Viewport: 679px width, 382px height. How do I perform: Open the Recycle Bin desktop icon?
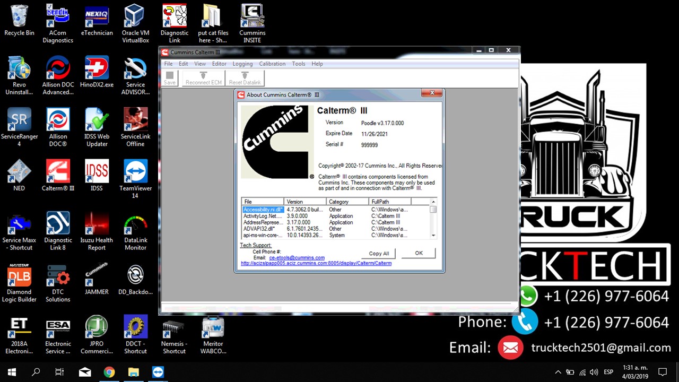point(19,20)
